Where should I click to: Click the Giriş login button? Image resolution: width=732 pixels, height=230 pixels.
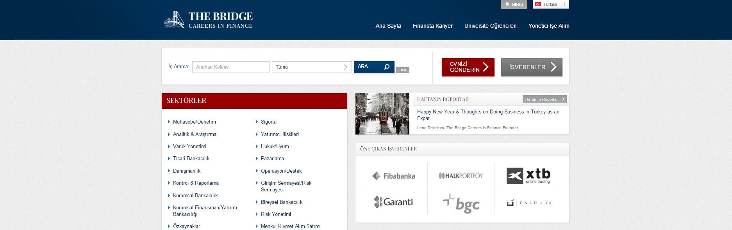[514, 4]
